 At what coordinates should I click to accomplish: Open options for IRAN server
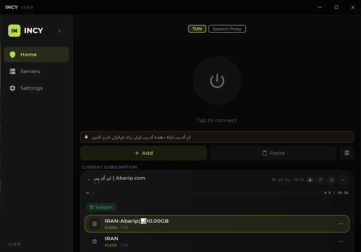(x=341, y=241)
